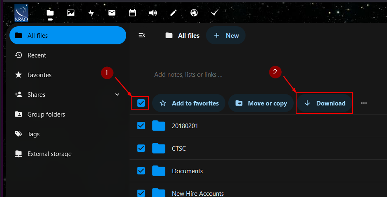This screenshot has height=197, width=387.
Task: Click the globe icon in top bar
Action: (x=194, y=13)
